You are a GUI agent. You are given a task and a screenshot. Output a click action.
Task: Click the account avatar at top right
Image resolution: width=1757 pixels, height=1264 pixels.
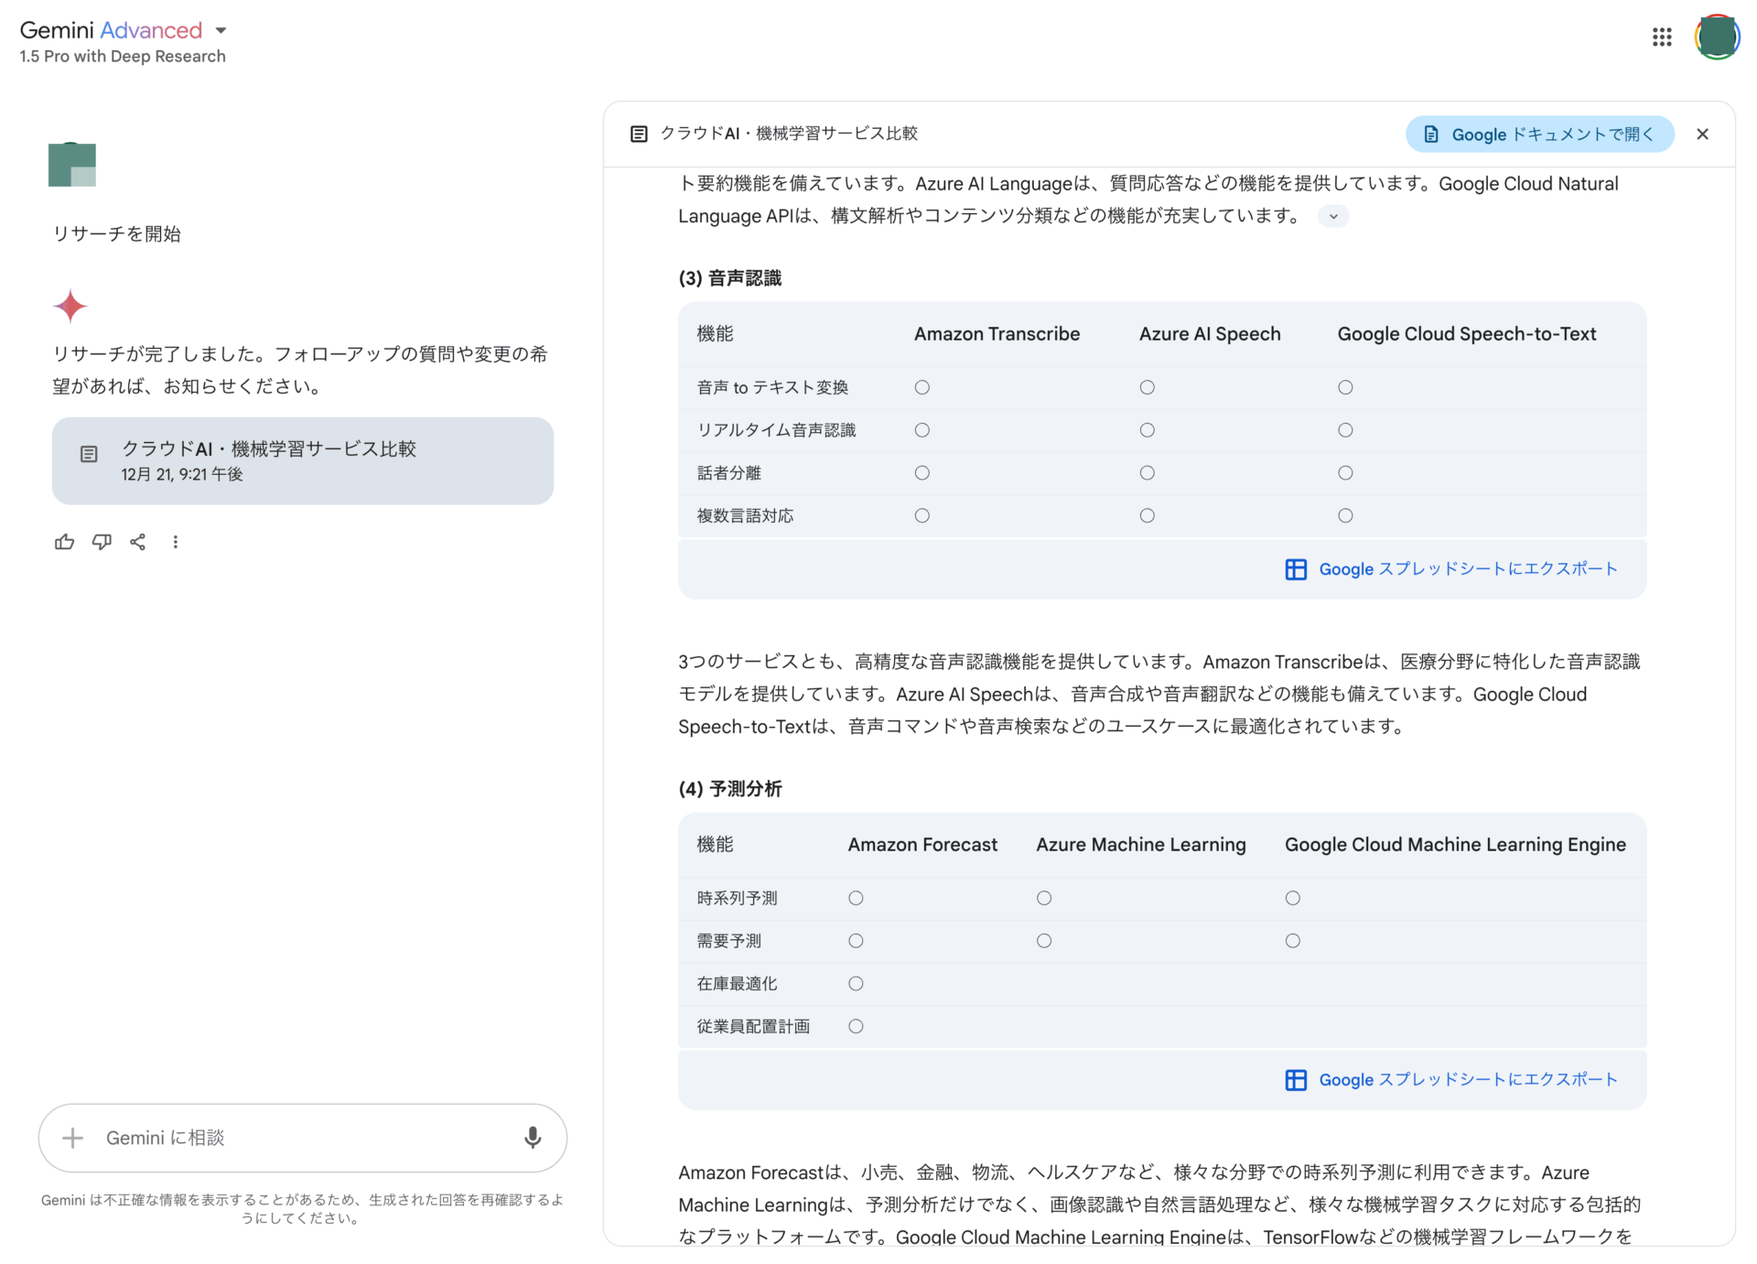(x=1716, y=37)
